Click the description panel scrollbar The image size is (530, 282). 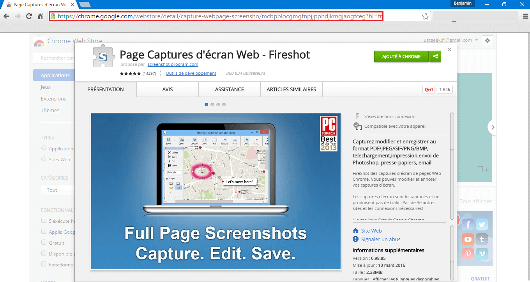pos(452,166)
